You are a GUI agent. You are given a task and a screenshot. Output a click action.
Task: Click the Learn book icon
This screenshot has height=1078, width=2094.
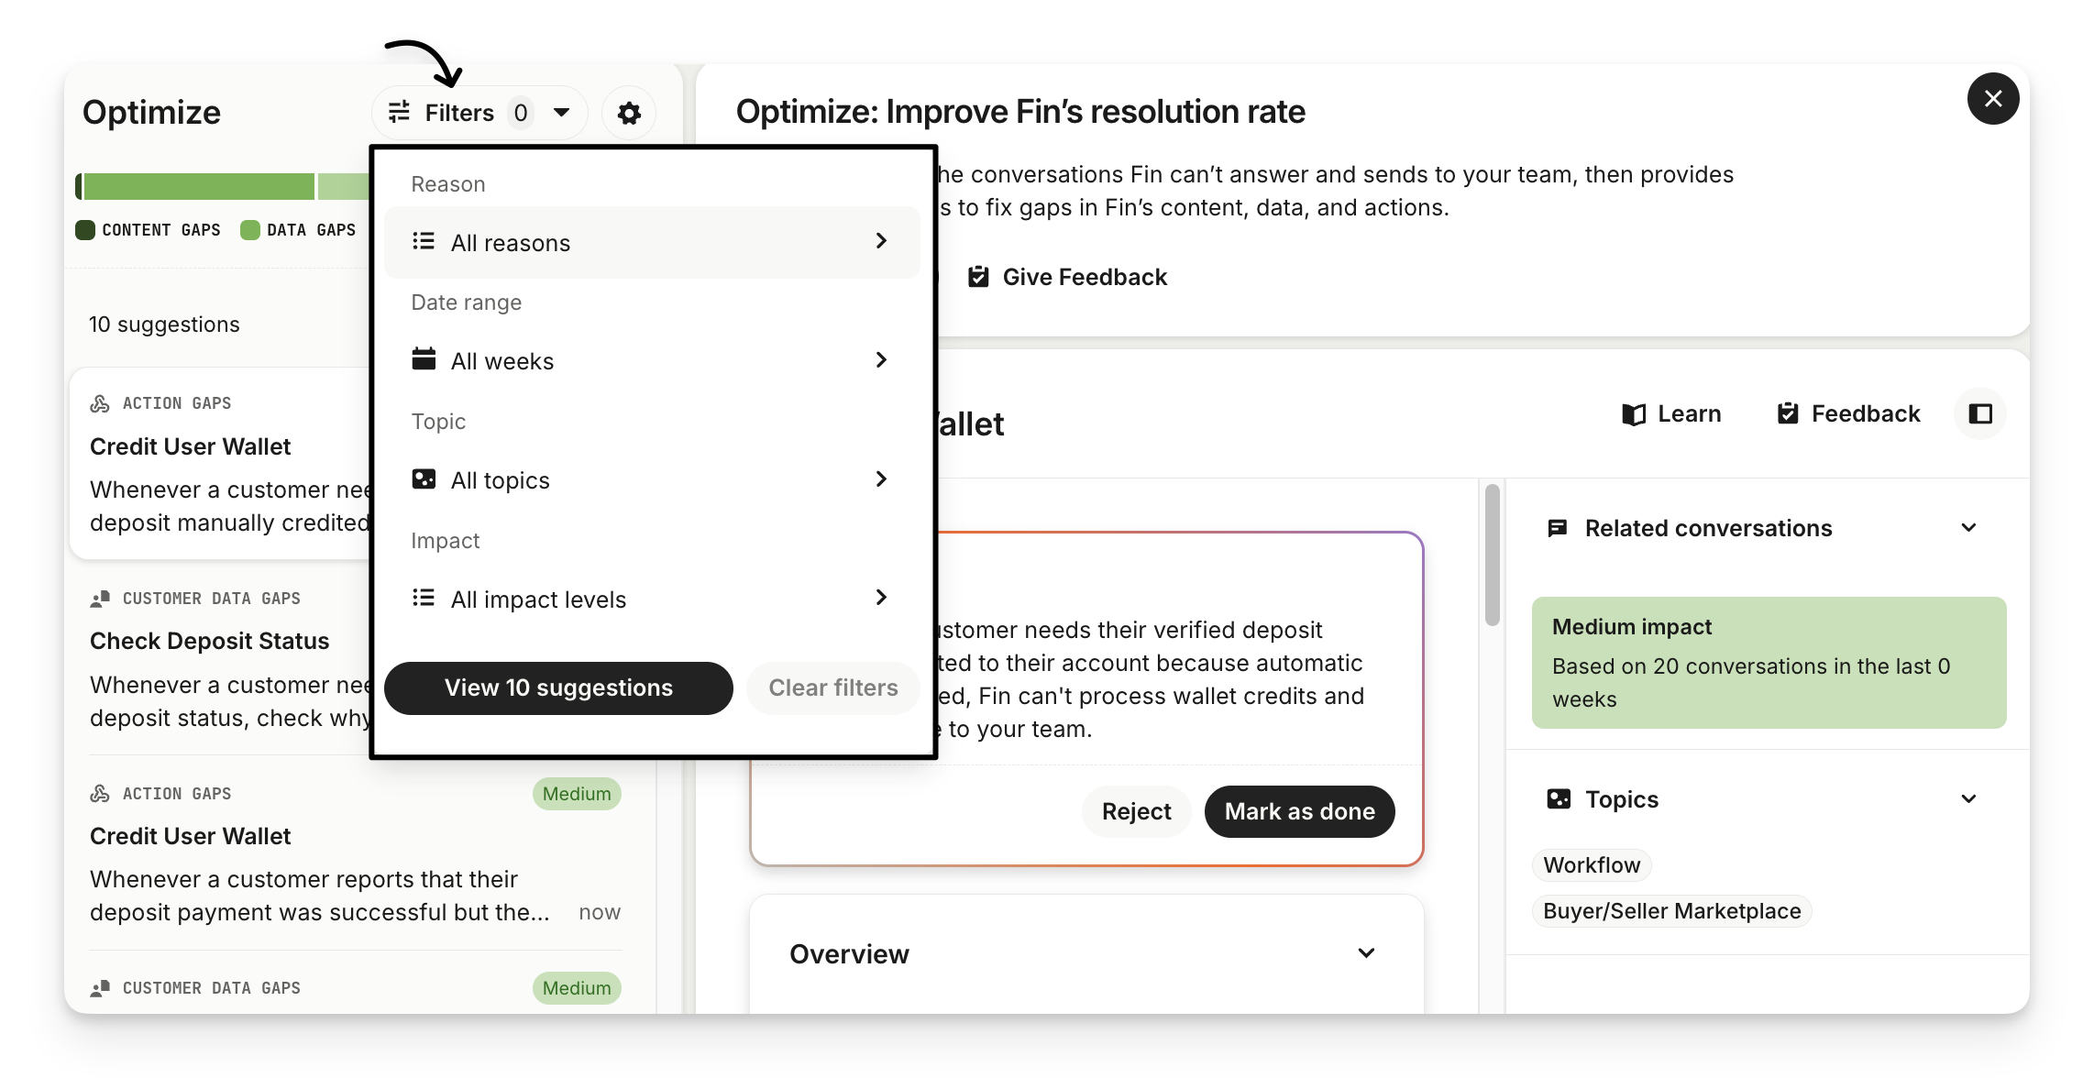(x=1633, y=414)
